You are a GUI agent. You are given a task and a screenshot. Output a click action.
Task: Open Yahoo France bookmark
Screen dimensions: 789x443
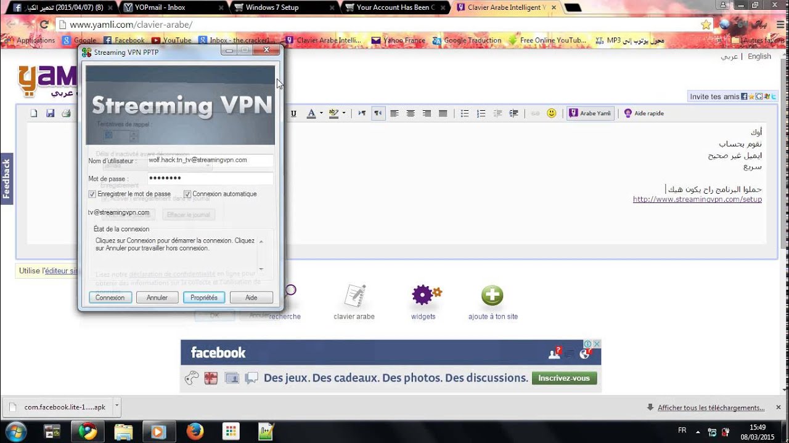pyautogui.click(x=398, y=41)
